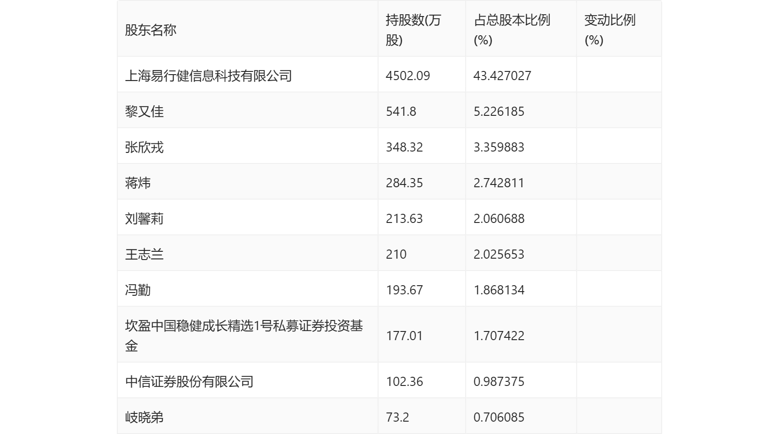
Task: Click the percentage 2.742811
Action: 499,183
